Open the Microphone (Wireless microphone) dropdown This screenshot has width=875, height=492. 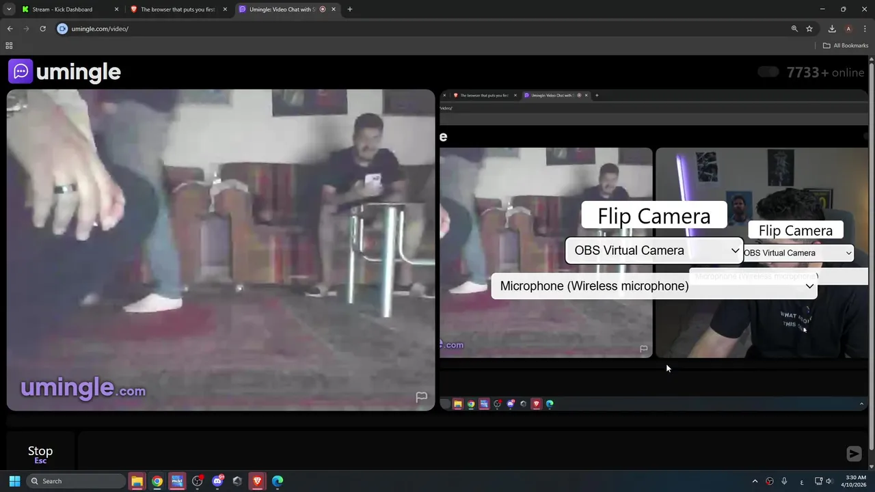[654, 286]
